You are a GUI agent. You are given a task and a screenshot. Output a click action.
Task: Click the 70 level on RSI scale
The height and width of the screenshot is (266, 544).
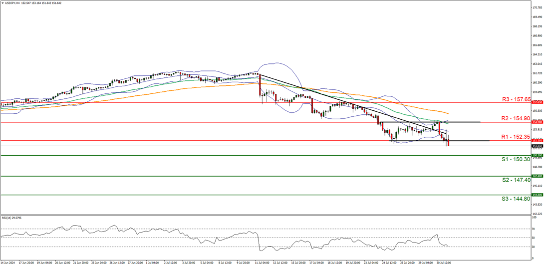(535, 230)
